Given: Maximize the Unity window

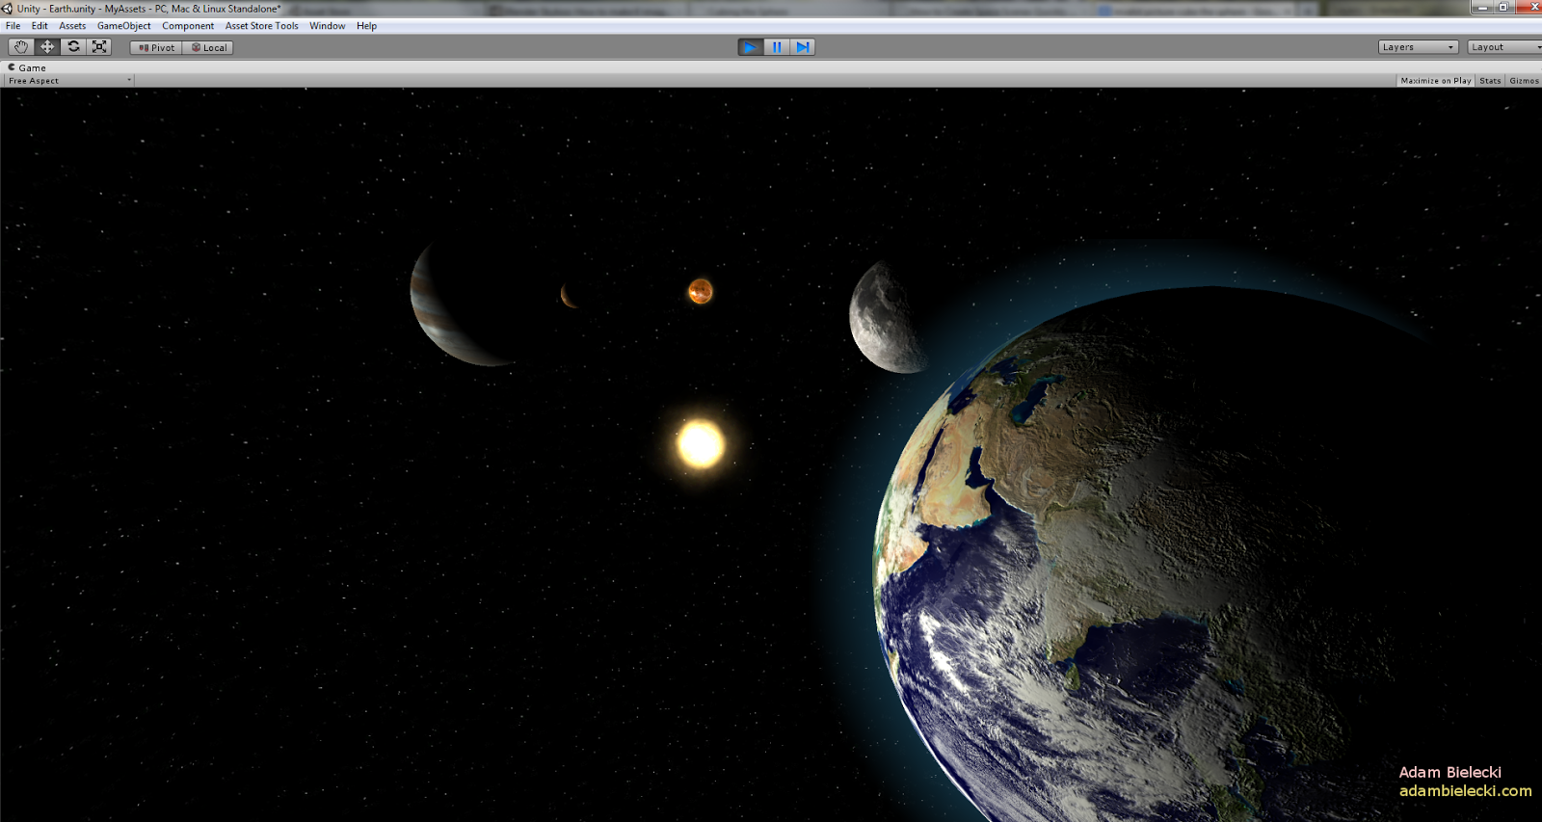Looking at the screenshot, I should 1503,7.
